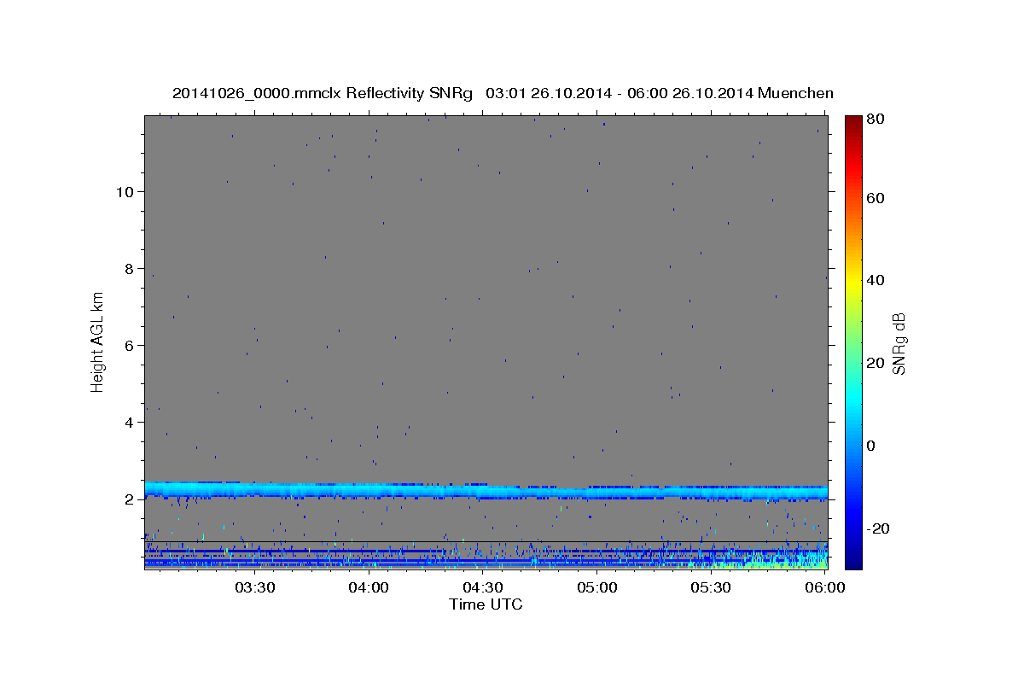The image size is (1024, 683).
Task: Click the cyan cloud layer near 2 km
Action: click(x=486, y=490)
